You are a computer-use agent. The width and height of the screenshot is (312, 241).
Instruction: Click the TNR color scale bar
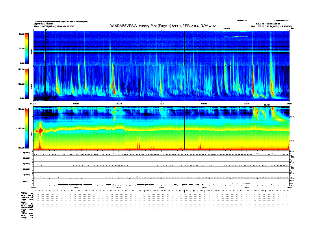(27, 128)
